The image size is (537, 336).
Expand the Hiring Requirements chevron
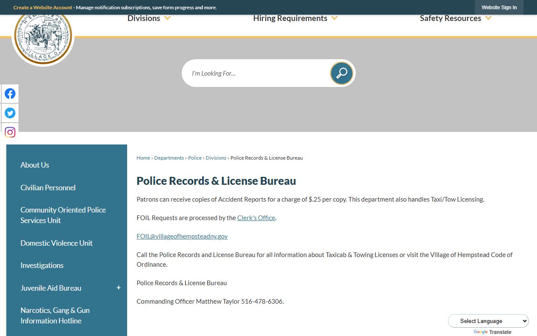[x=334, y=18]
